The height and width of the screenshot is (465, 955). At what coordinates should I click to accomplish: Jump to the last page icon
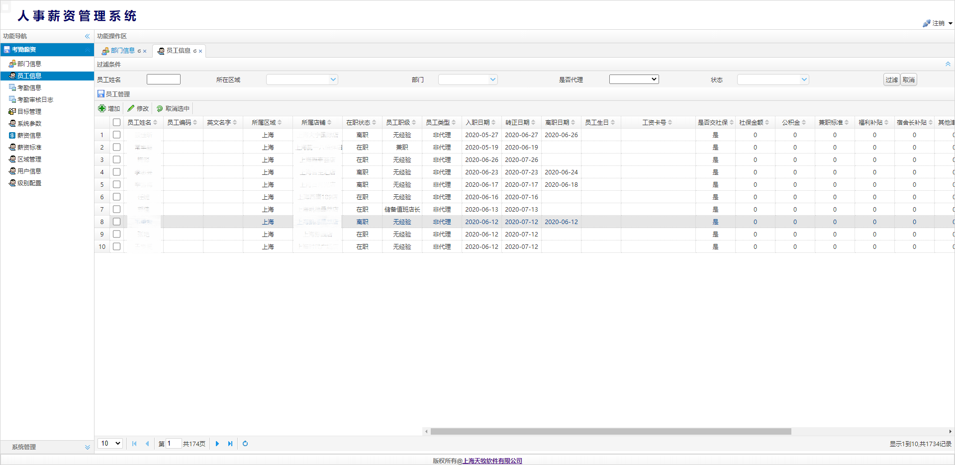pyautogui.click(x=230, y=444)
